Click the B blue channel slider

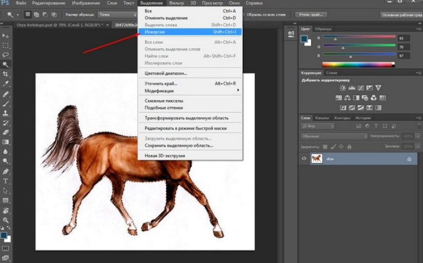[359, 55]
